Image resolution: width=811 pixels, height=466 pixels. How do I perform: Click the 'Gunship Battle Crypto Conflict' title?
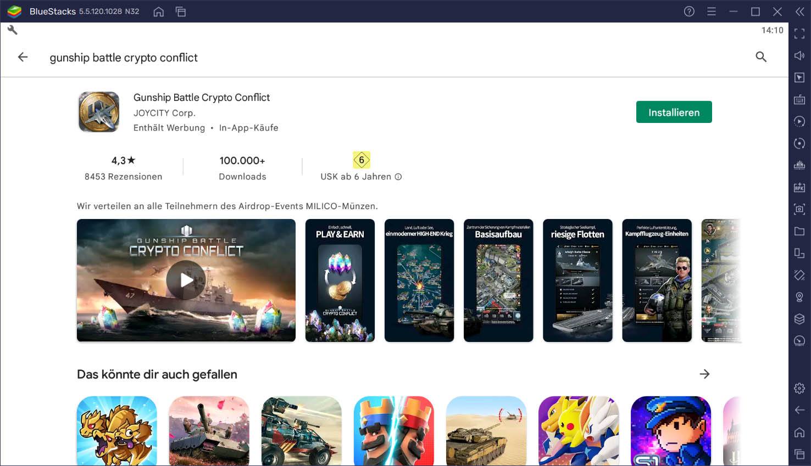(x=202, y=97)
